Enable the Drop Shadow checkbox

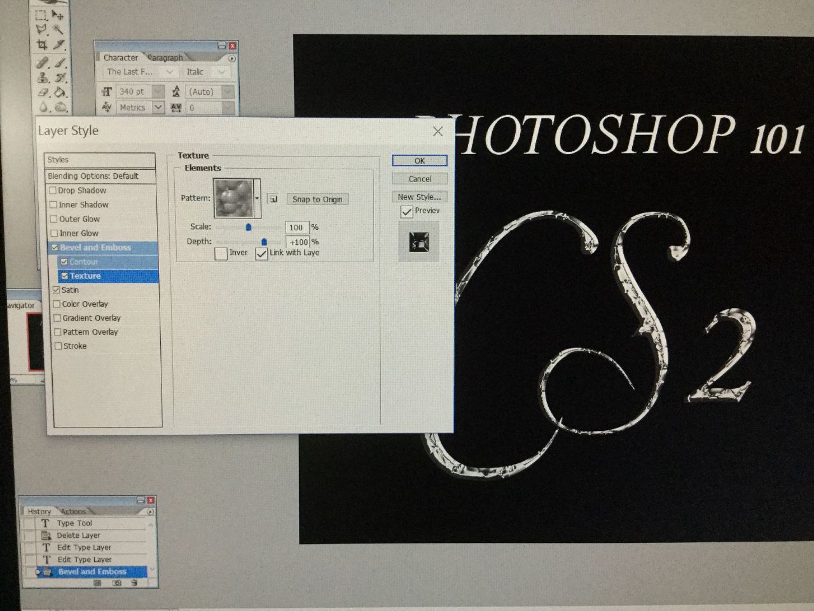53,190
